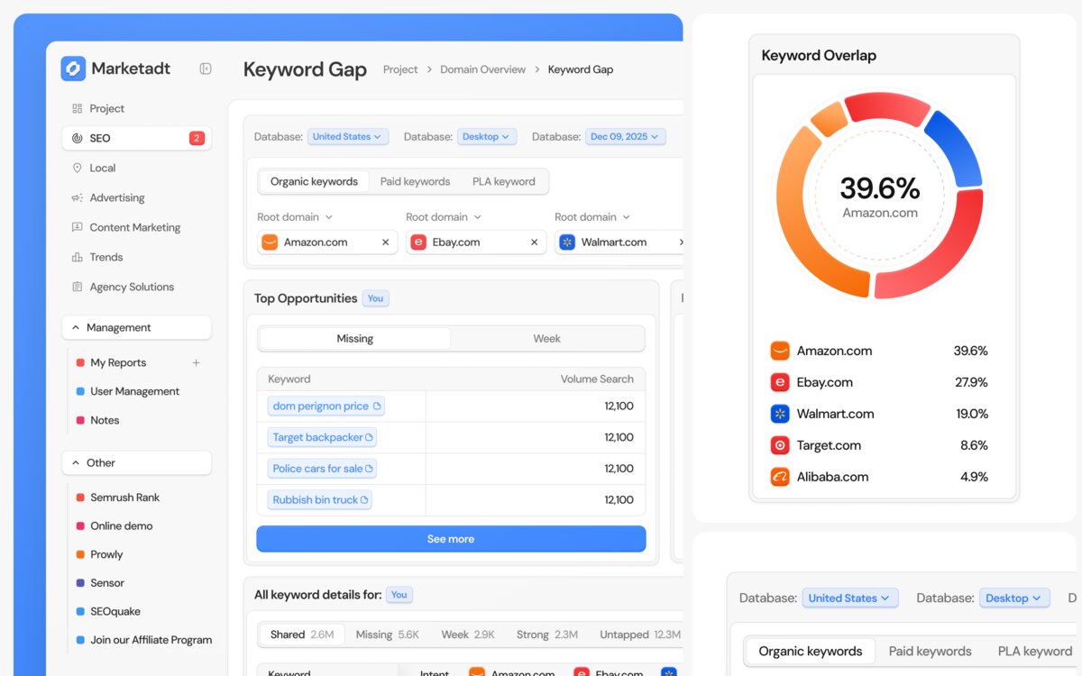Click Walmart icon in domain field
The height and width of the screenshot is (676, 1082).
point(567,242)
